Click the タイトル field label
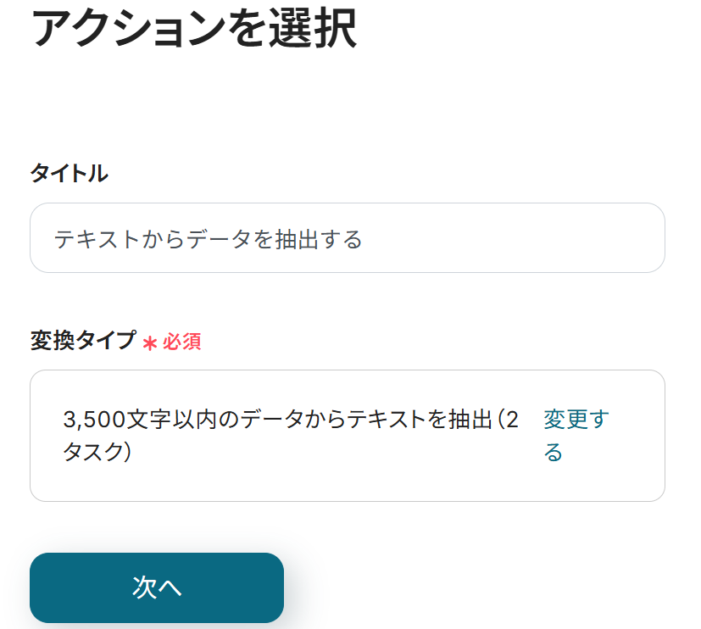The image size is (701, 629). pos(69,174)
